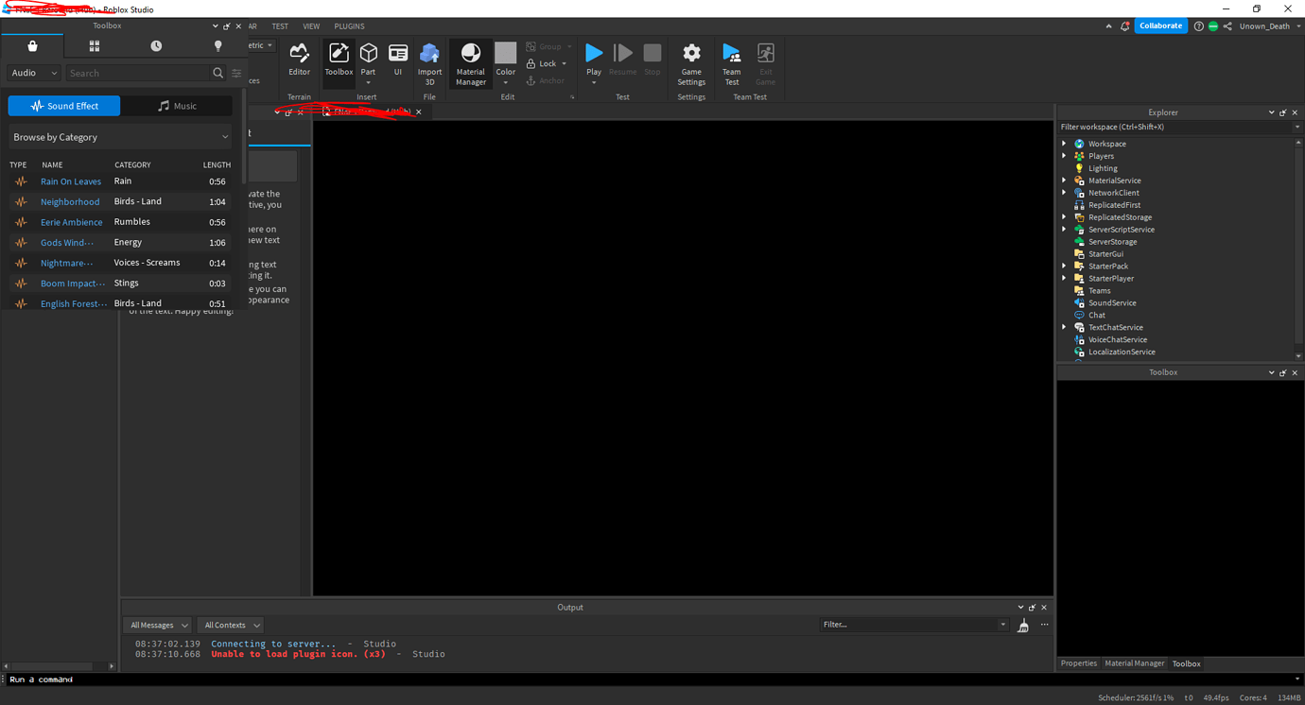
Task: Open the All Messages output filter
Action: (157, 625)
